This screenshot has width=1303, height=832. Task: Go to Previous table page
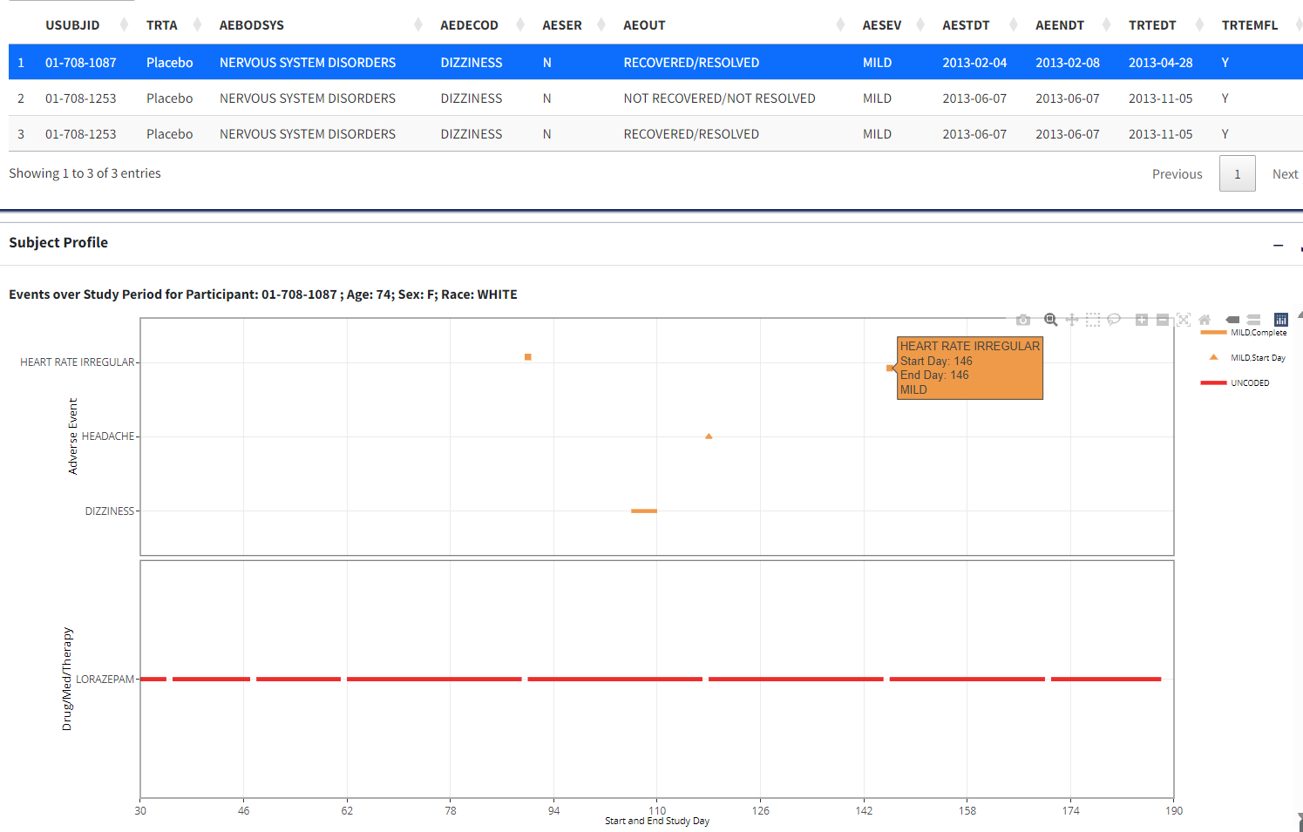[1177, 174]
